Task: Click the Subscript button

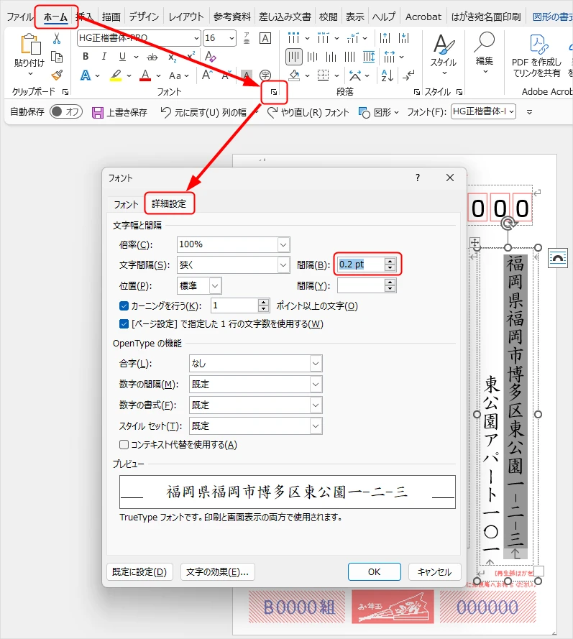Action: (173, 57)
